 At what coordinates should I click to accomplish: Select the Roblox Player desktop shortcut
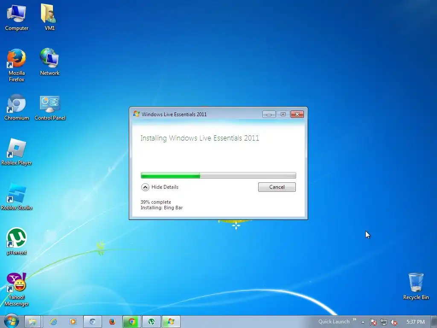(x=17, y=152)
